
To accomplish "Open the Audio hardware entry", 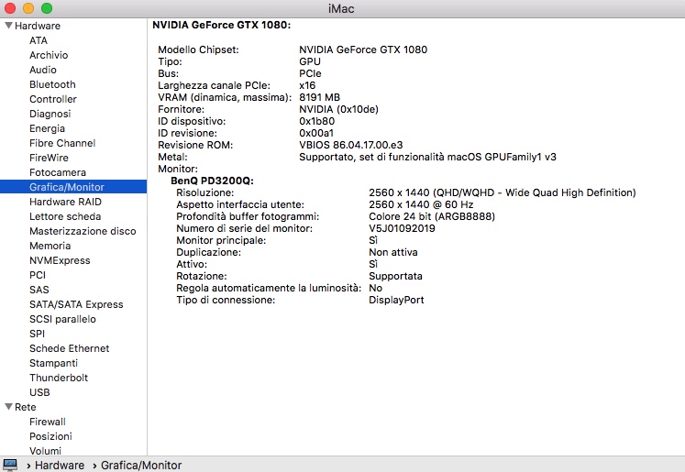I will pos(43,70).
